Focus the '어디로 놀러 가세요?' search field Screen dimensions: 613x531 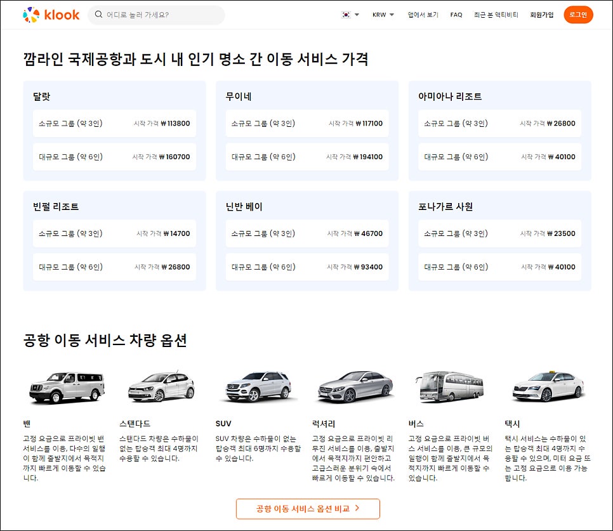(156, 15)
